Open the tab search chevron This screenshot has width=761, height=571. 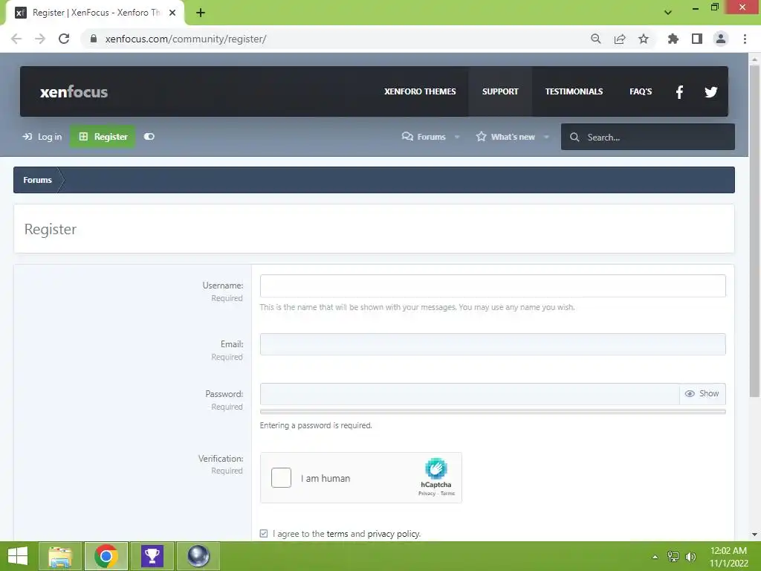(668, 13)
